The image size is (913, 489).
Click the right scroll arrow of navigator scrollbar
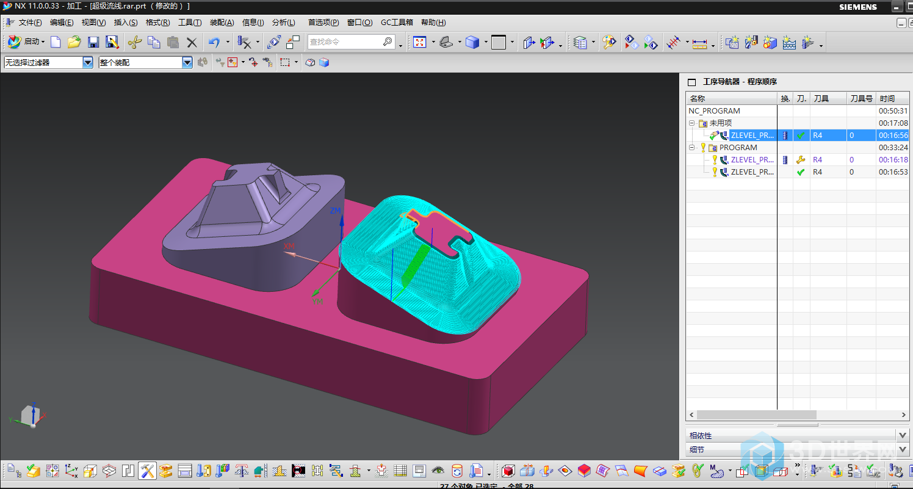(x=904, y=415)
